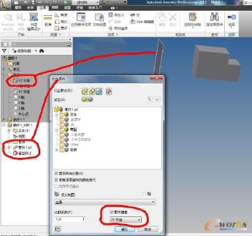
Task: Switch to the Tools ribbon tab
Action: tap(43, 8)
